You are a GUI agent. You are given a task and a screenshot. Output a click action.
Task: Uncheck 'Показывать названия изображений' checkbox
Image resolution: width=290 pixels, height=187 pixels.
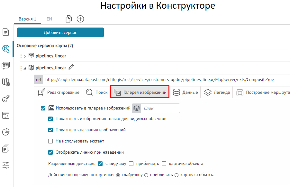50,130
